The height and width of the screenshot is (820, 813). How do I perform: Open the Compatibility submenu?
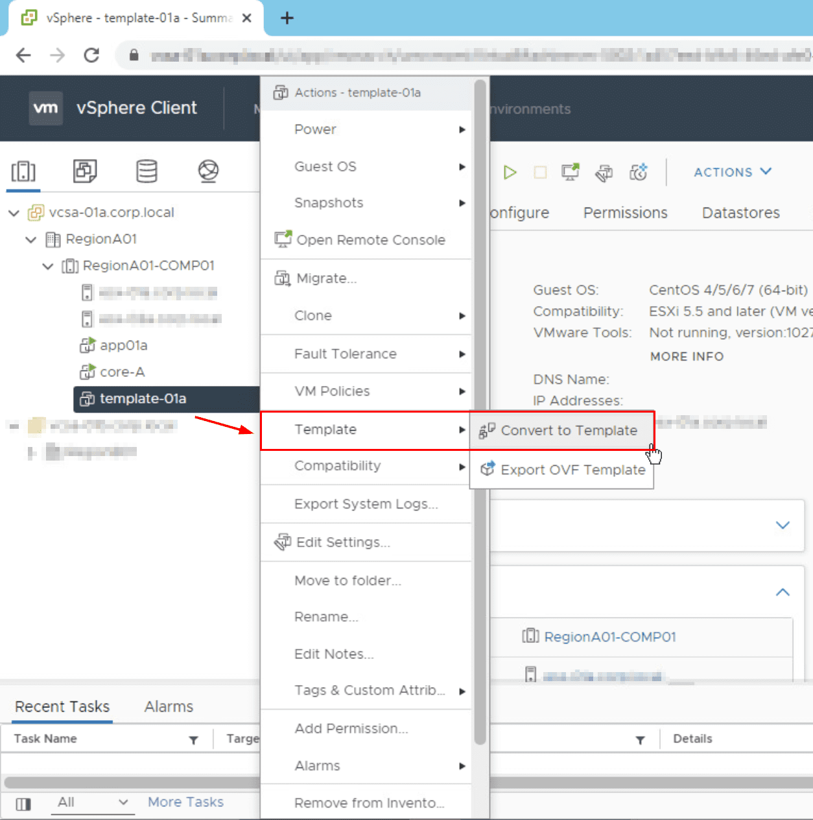tap(366, 466)
